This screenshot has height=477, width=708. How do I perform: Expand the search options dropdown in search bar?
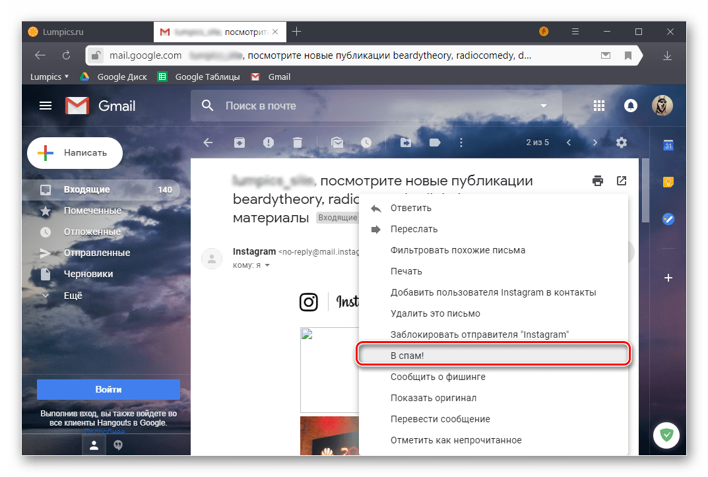(x=544, y=106)
